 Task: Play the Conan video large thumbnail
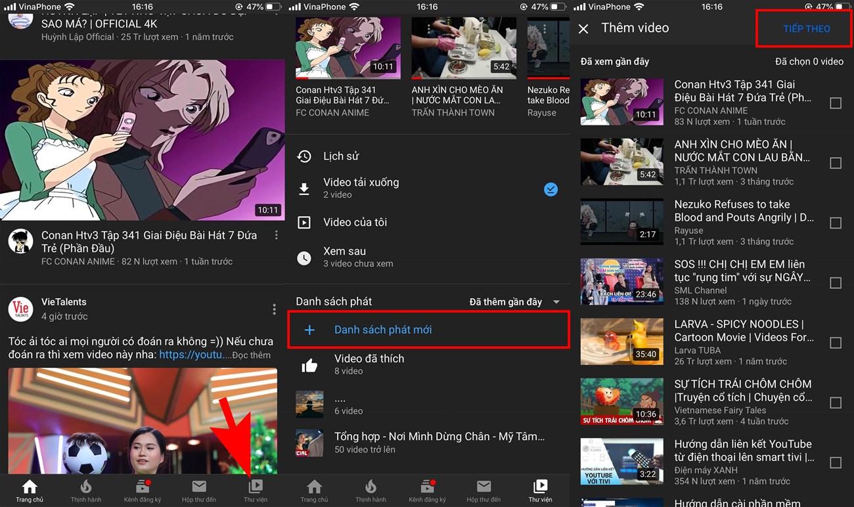[x=143, y=141]
